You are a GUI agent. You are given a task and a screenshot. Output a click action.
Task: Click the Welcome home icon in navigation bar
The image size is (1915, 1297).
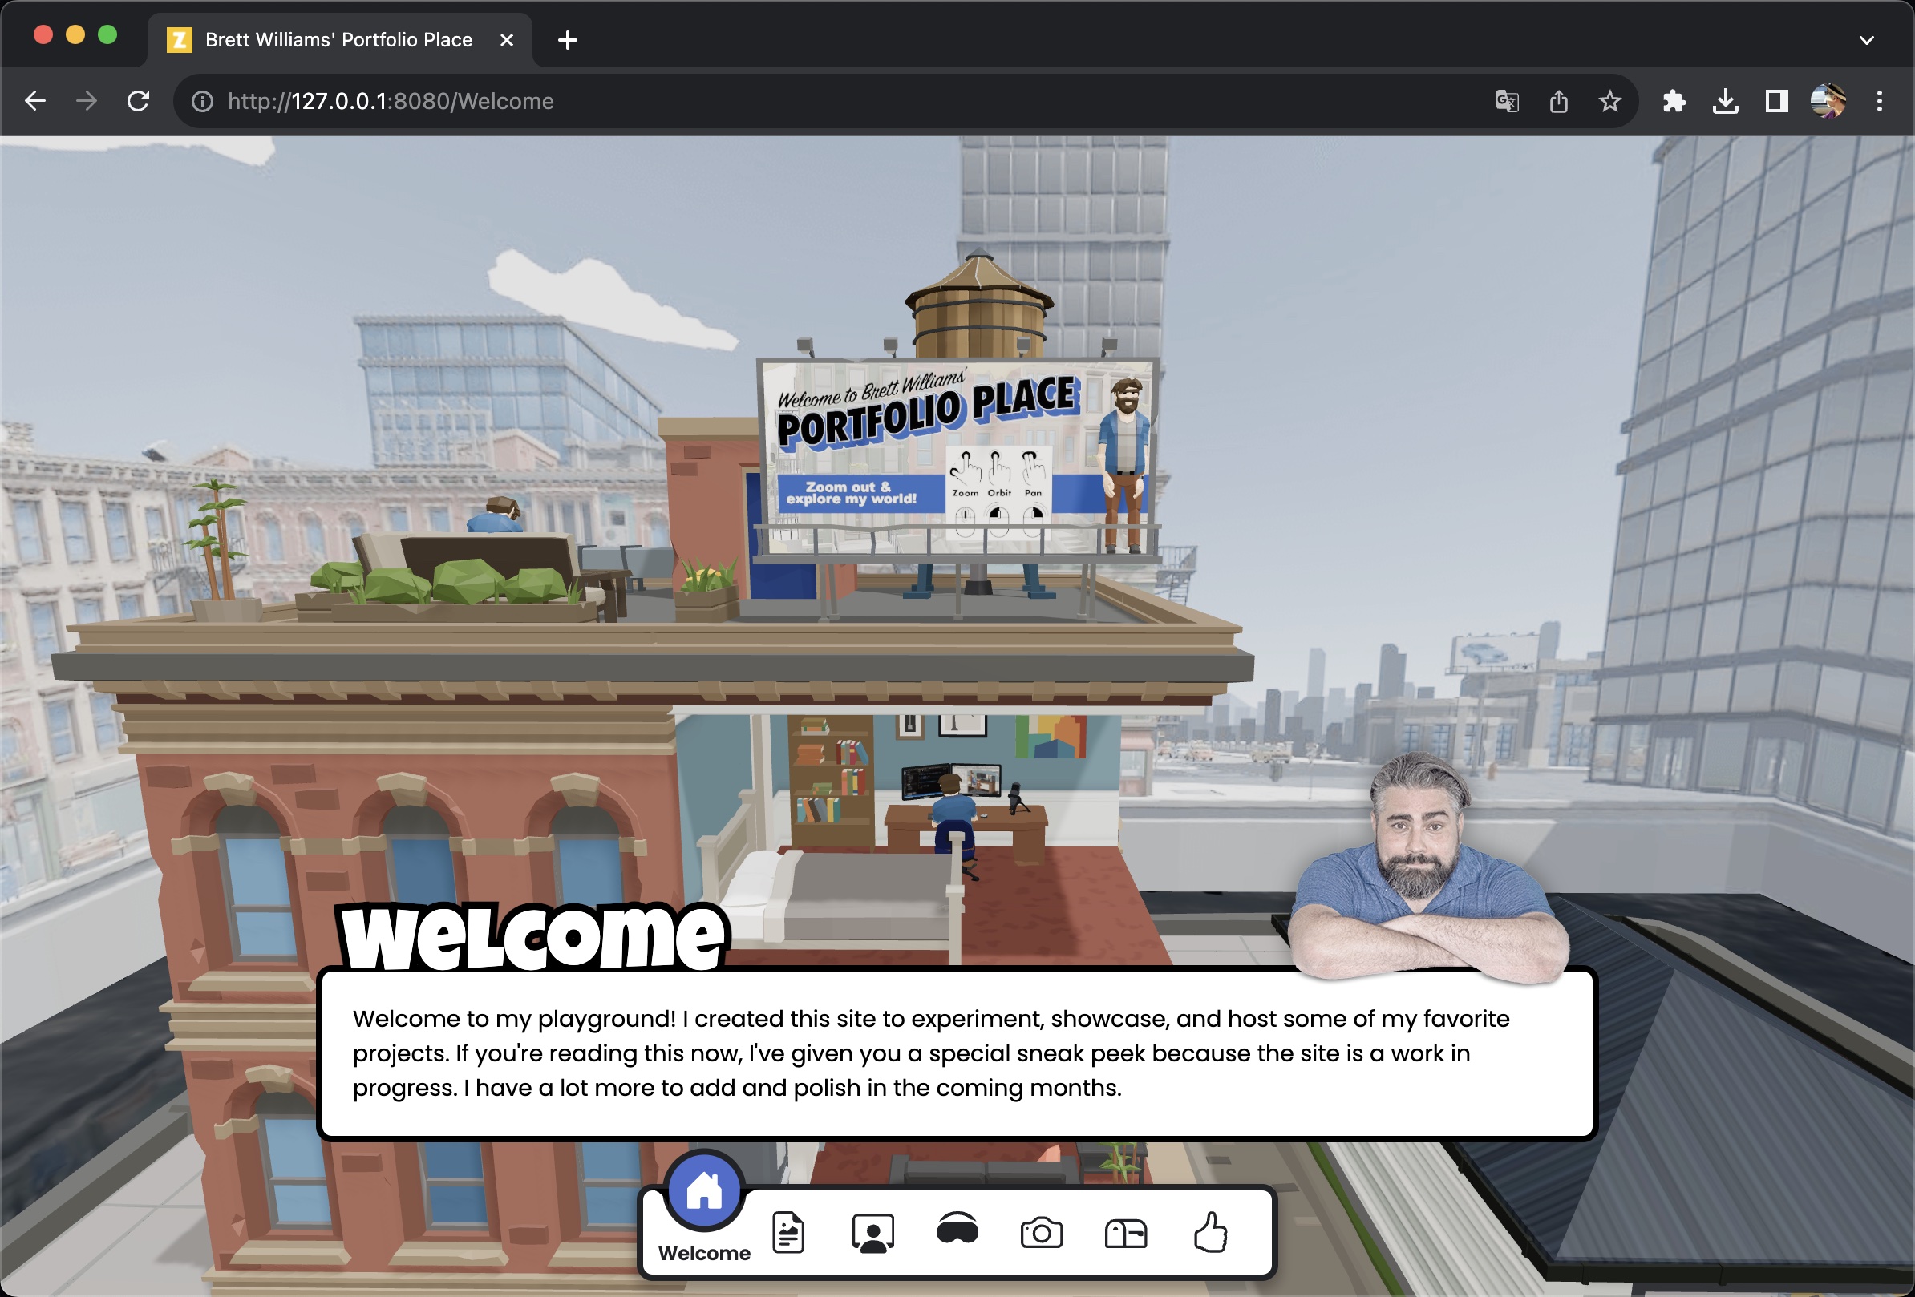click(x=704, y=1190)
